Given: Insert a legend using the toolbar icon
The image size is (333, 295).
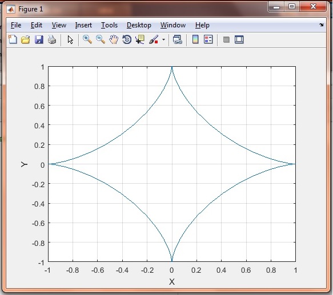Looking at the screenshot, I should [208, 40].
